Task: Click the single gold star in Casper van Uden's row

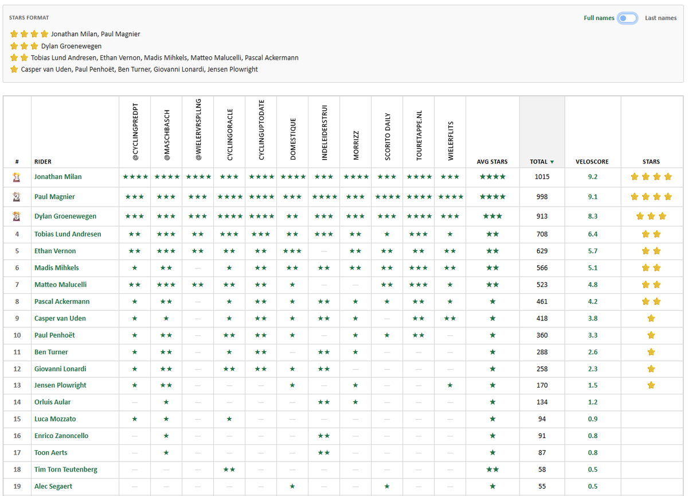Action: (651, 319)
